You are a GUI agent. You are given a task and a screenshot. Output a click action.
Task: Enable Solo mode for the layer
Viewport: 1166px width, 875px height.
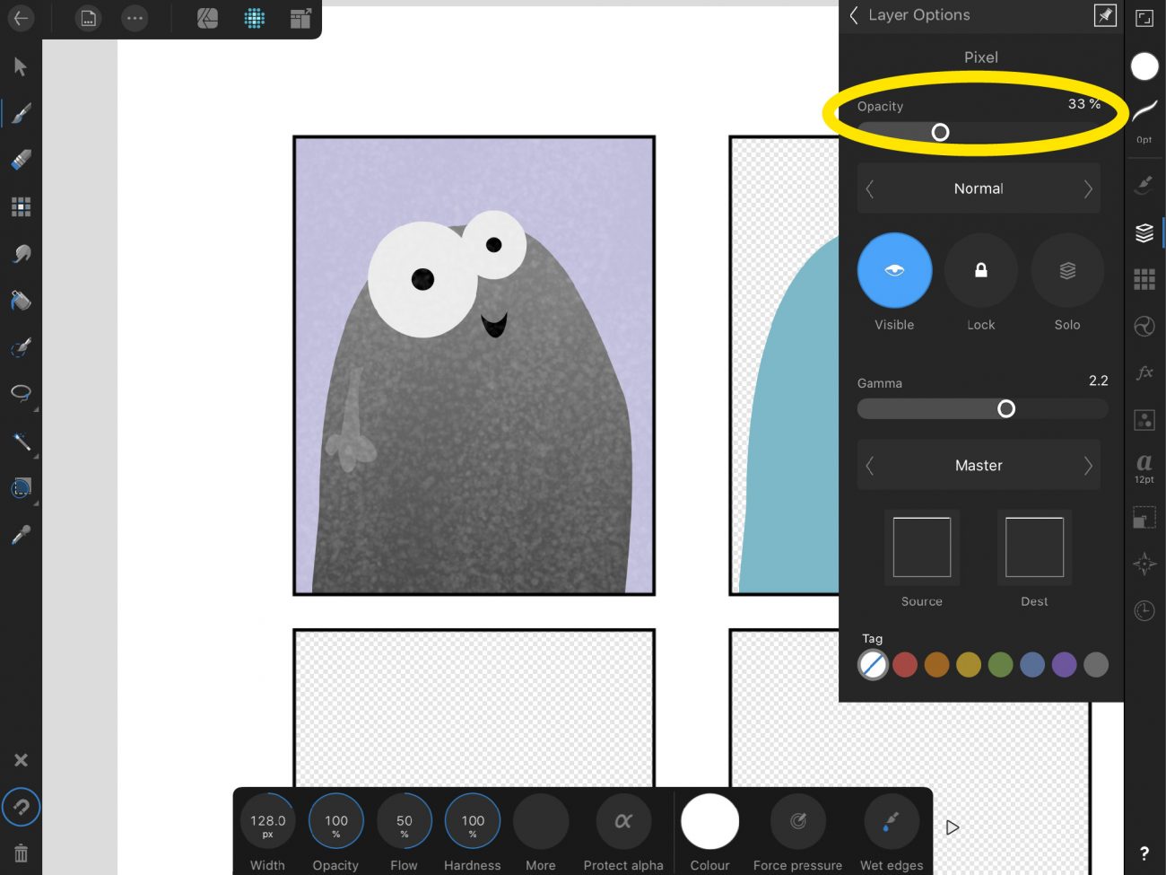1066,269
